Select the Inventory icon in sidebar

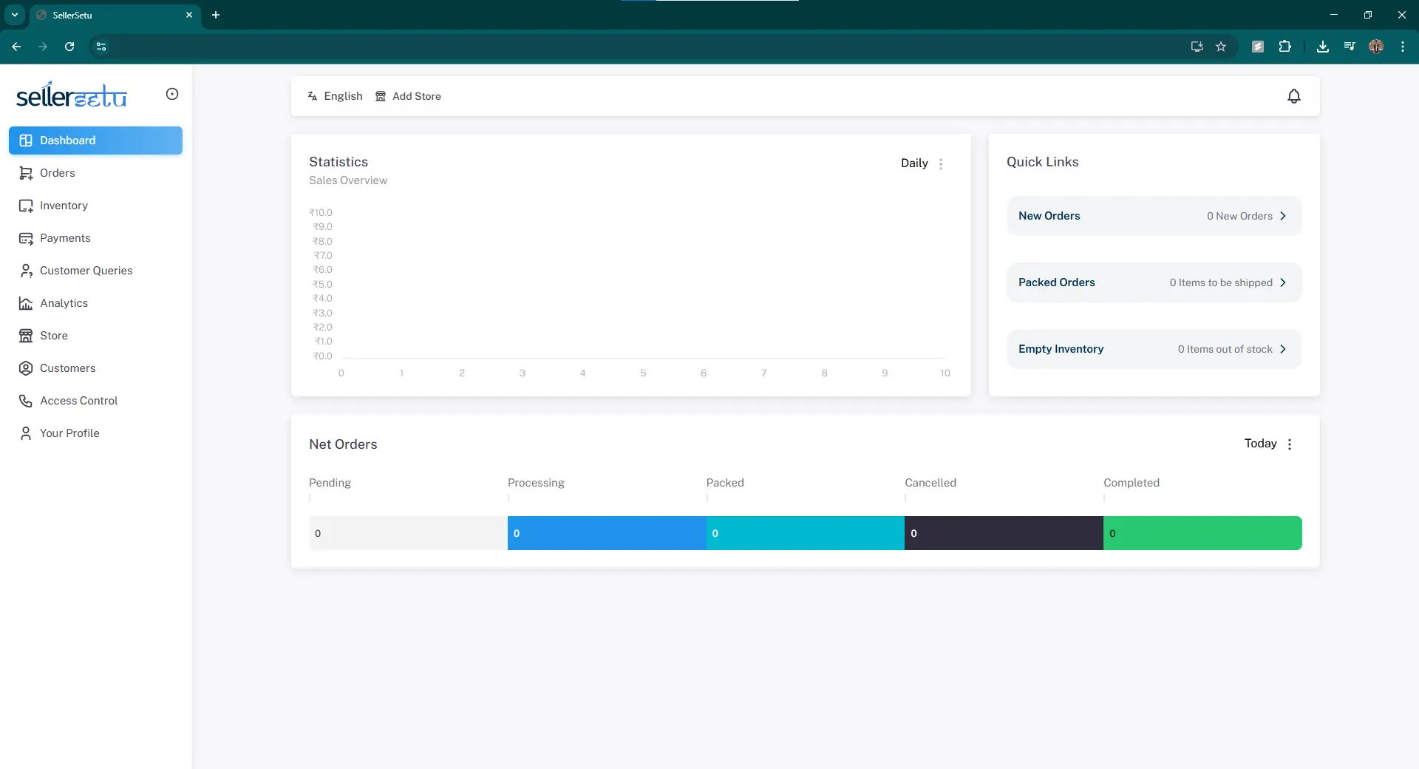[26, 206]
